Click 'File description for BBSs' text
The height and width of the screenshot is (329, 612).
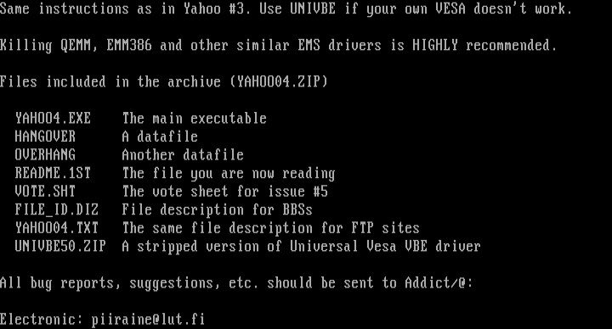point(218,209)
